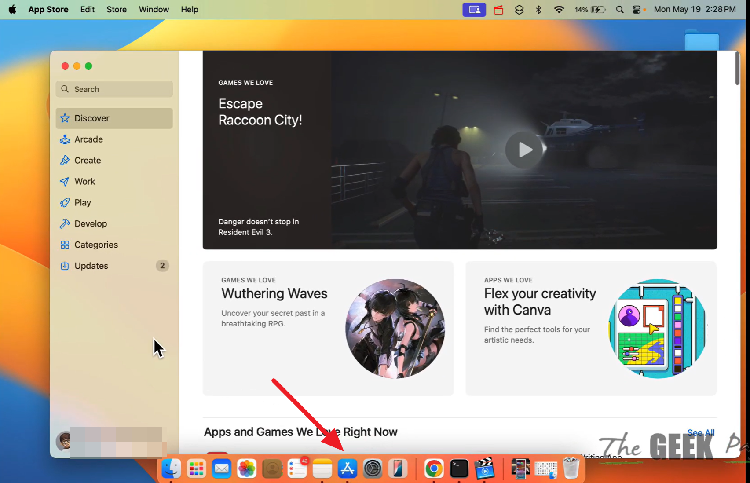Select the Work category in the sidebar

[x=114, y=182]
